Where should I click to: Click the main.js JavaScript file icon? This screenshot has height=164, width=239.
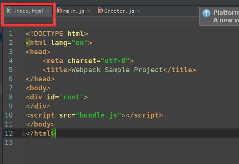[x=60, y=11]
